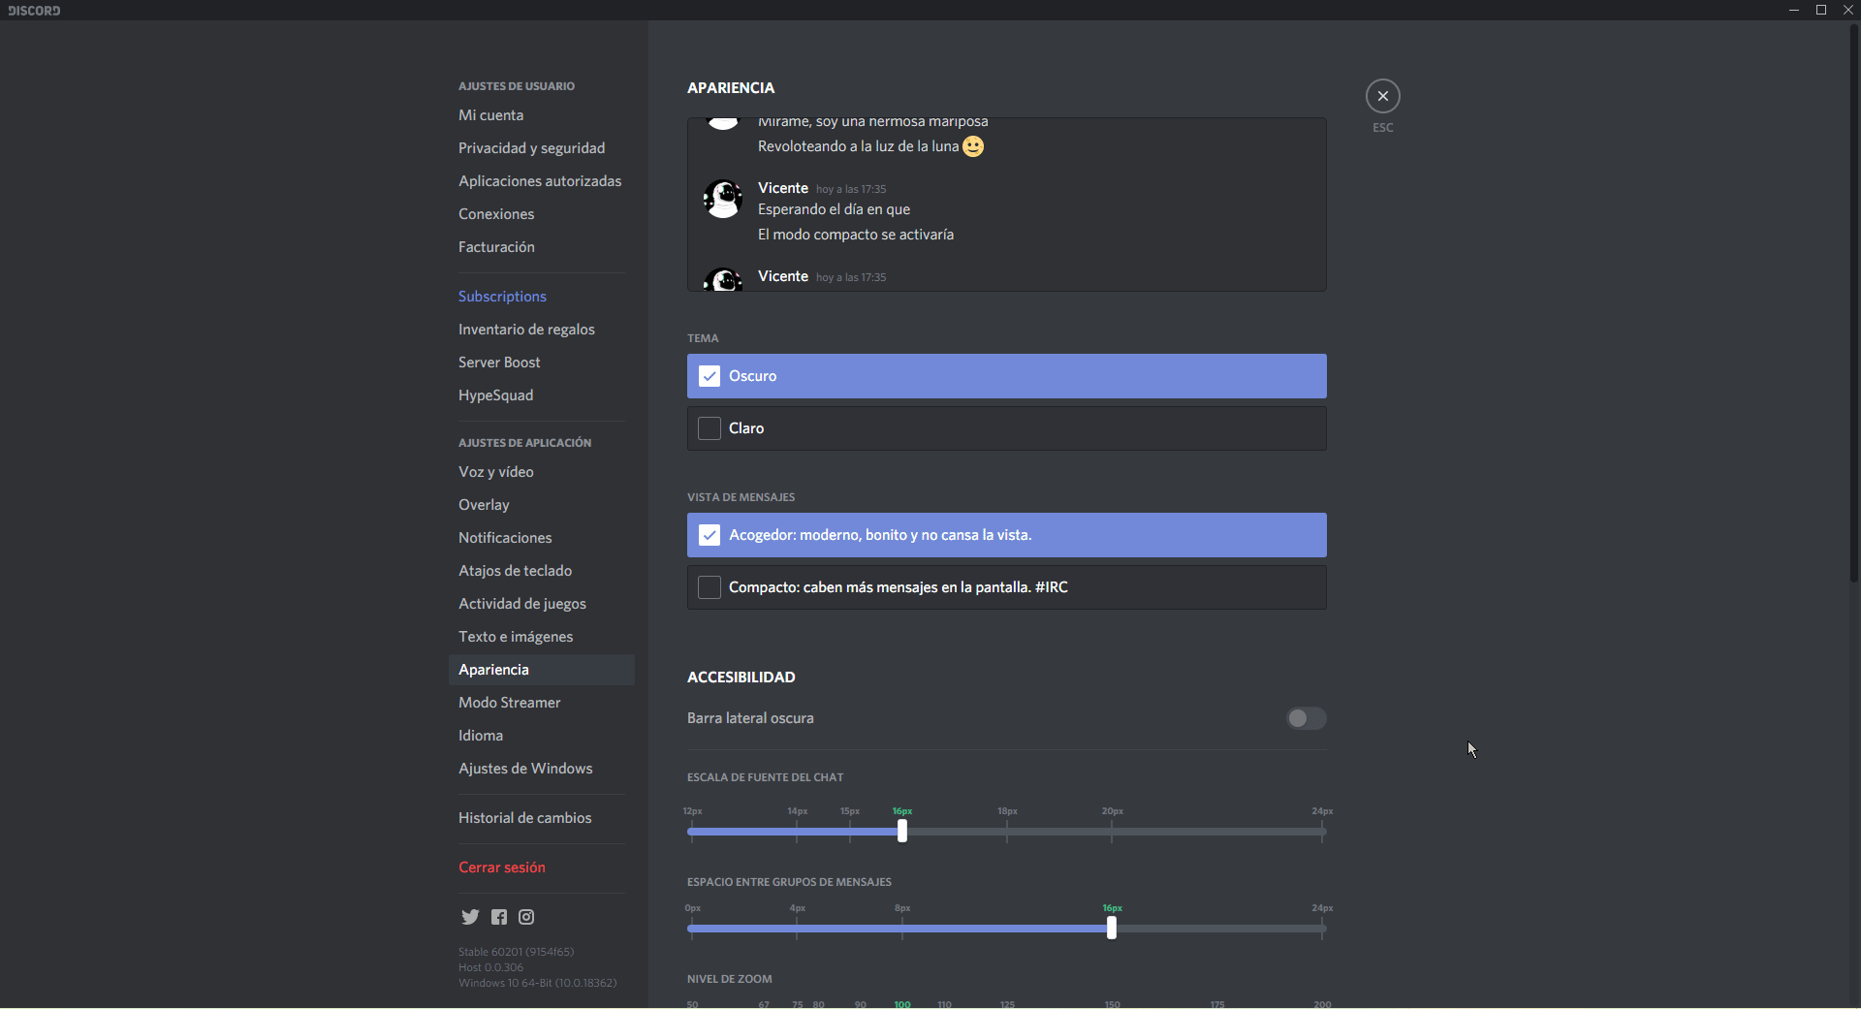Open Discord's Facebook icon link
The image size is (1861, 1009).
click(x=499, y=917)
